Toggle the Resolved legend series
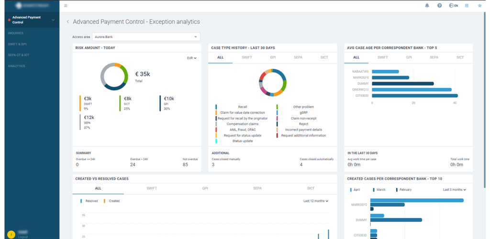Image resolution: width=490 pixels, height=239 pixels. coord(89,201)
